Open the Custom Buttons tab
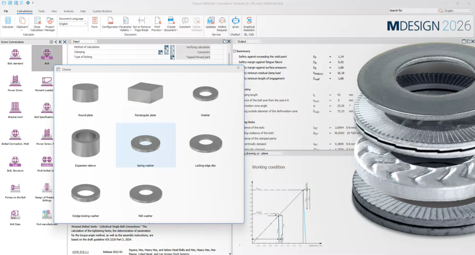Image resolution: width=475 pixels, height=255 pixels. [102, 11]
